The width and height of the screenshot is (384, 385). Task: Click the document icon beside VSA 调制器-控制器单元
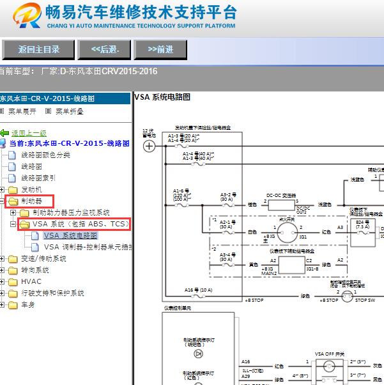[35, 247]
